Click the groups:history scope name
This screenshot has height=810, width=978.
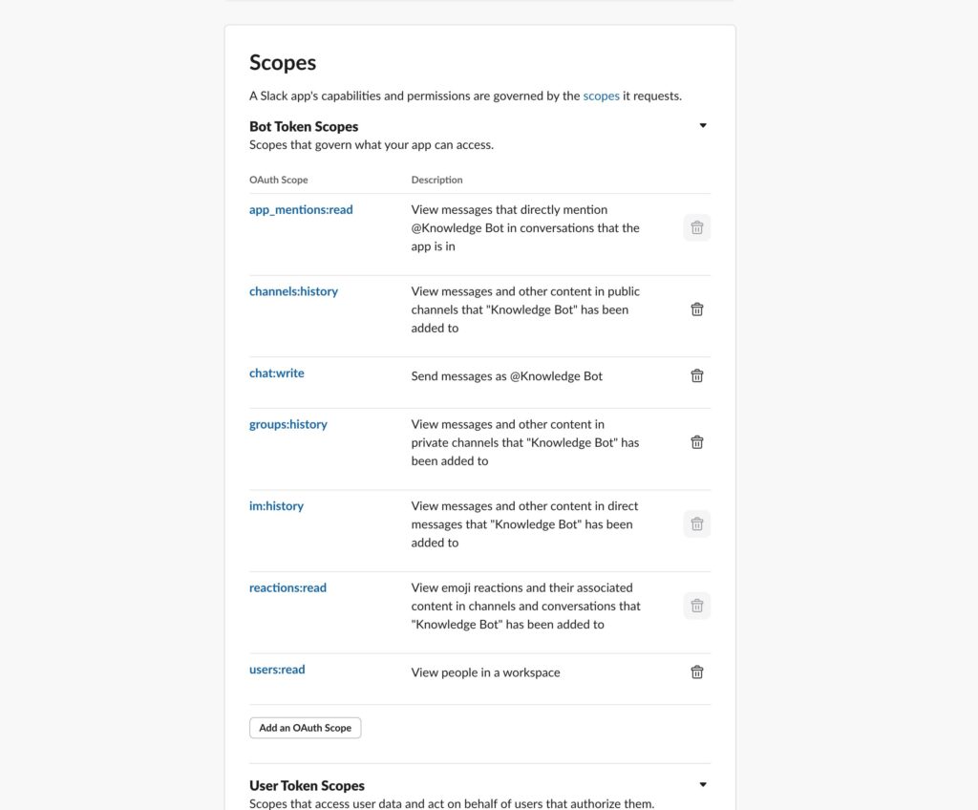point(288,424)
